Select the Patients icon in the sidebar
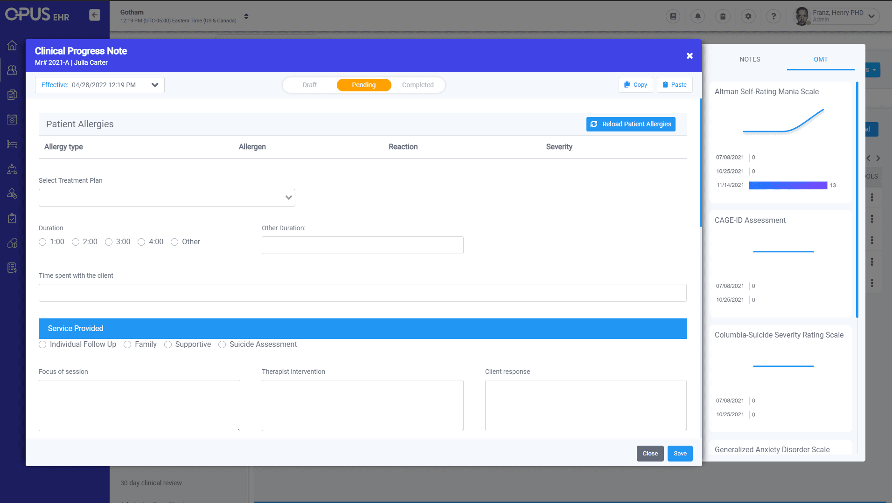 13,70
